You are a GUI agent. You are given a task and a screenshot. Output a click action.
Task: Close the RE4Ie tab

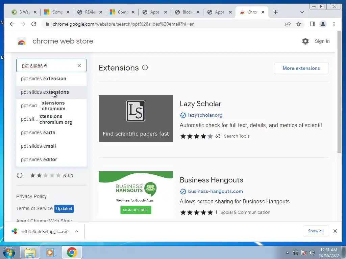coord(101,12)
